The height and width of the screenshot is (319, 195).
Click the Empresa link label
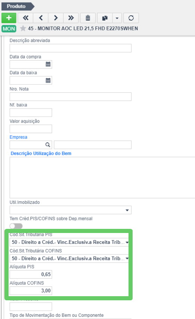point(18,137)
